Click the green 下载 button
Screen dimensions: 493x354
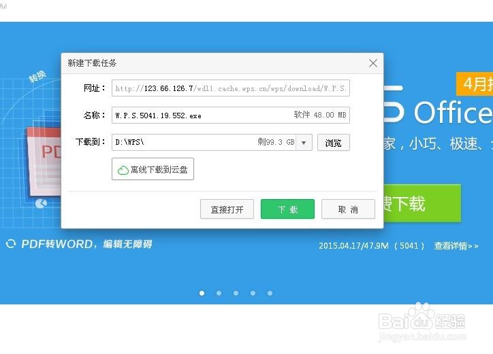point(287,209)
